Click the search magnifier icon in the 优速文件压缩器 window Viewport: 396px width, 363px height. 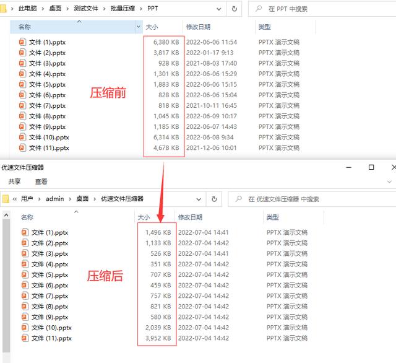pos(238,199)
